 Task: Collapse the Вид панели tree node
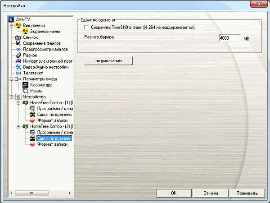[x=11, y=26]
